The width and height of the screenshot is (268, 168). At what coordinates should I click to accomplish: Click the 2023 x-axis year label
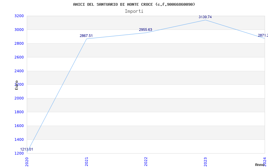(205, 162)
